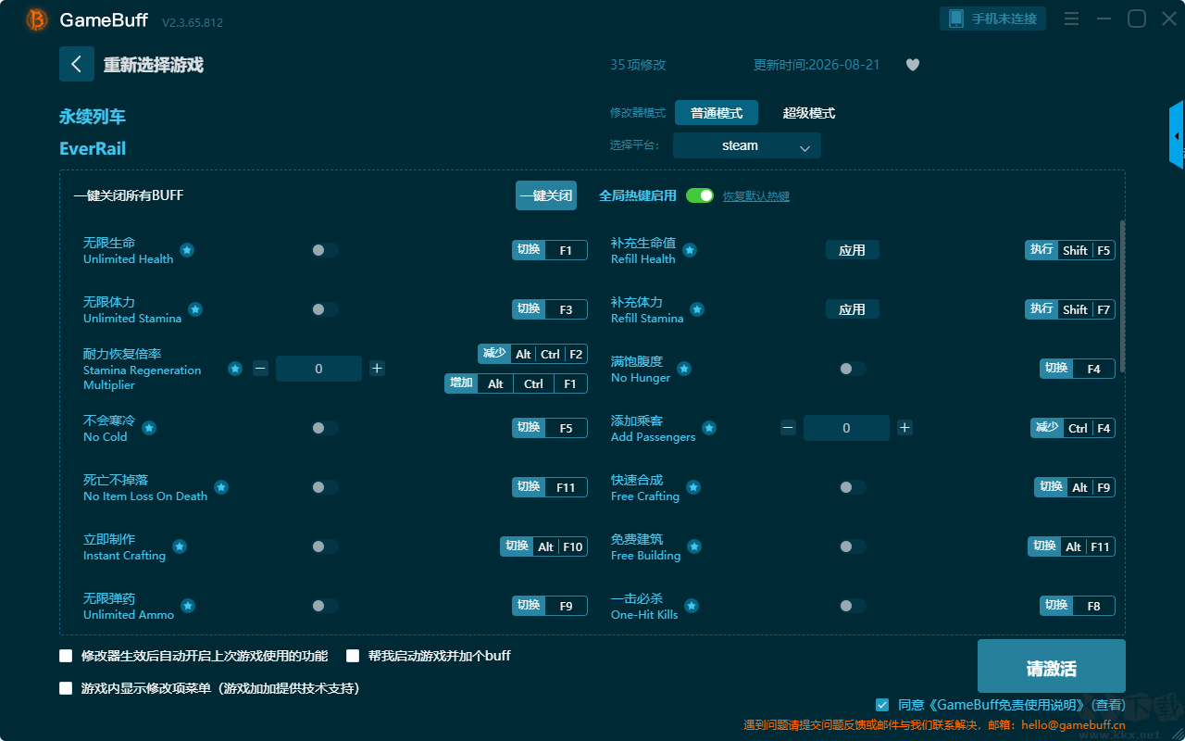1185x741 pixels.
Task: Click star beside No Item Loss On Death
Action: click(x=221, y=487)
